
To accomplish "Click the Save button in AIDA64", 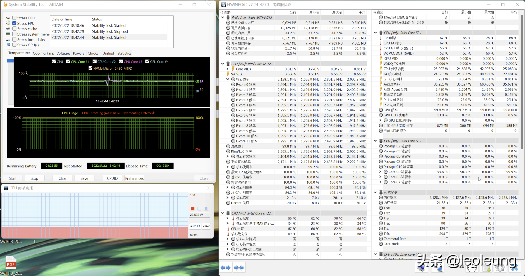I will tap(84, 178).
